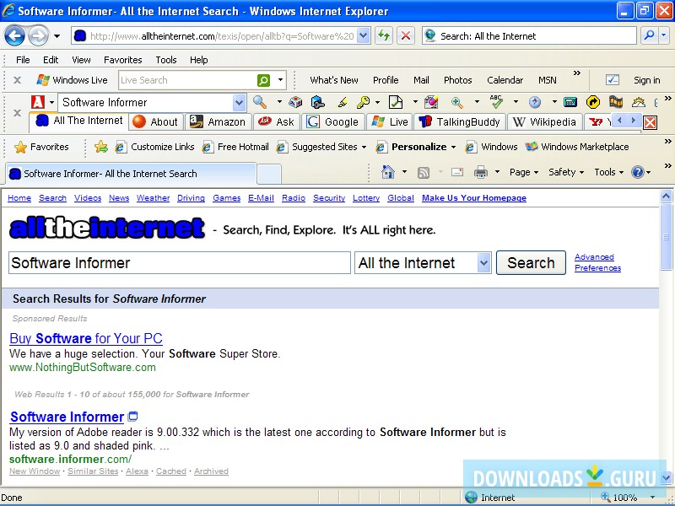Switch to the Wikipedia search tab
The height and width of the screenshot is (506, 675).
[544, 122]
